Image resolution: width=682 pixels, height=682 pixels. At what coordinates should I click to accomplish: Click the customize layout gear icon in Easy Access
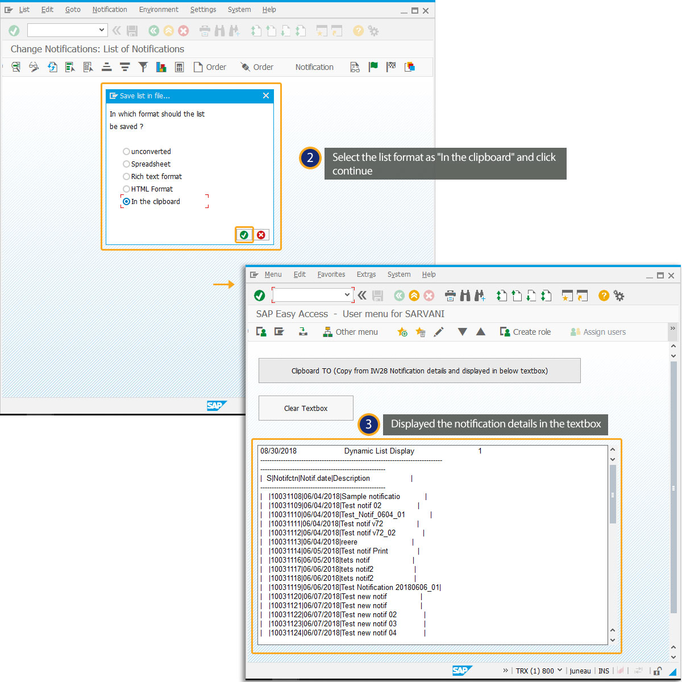click(x=619, y=296)
